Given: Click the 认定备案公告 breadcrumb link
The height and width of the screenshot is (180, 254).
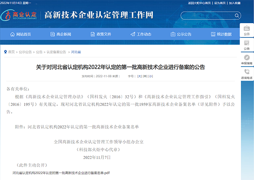Looking at the screenshot, I should coord(56,52).
